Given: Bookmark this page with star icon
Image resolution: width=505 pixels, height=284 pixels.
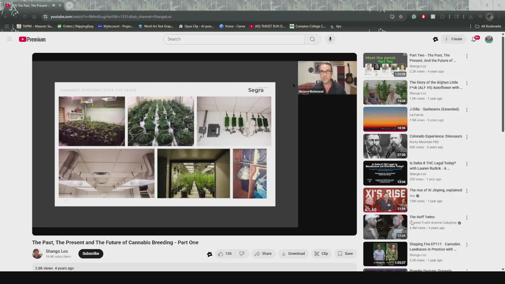Looking at the screenshot, I should (x=401, y=17).
